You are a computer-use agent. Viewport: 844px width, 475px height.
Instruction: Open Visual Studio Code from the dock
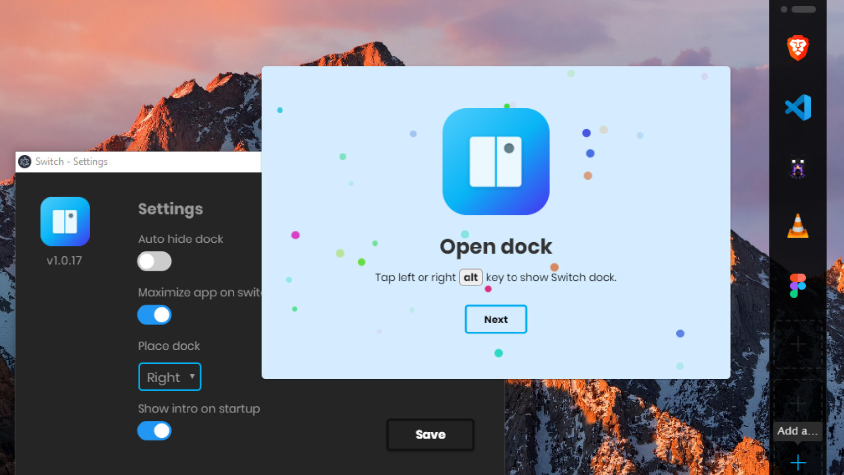pyautogui.click(x=797, y=107)
